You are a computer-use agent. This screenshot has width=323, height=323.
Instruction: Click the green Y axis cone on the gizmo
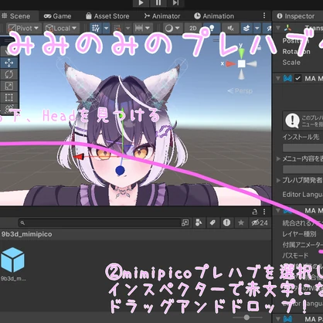[x=241, y=53]
